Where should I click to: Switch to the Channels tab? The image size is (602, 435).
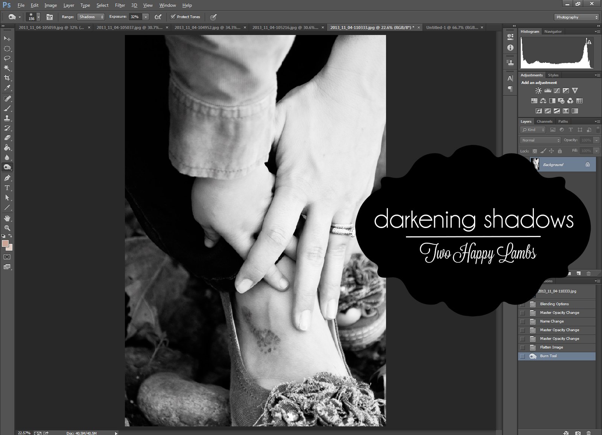[544, 122]
